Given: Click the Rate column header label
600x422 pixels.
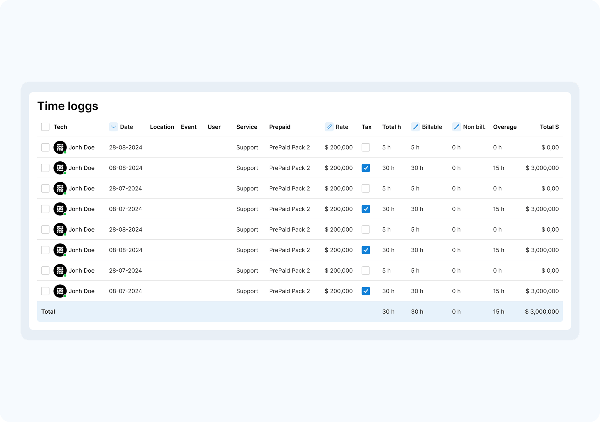Looking at the screenshot, I should [342, 127].
